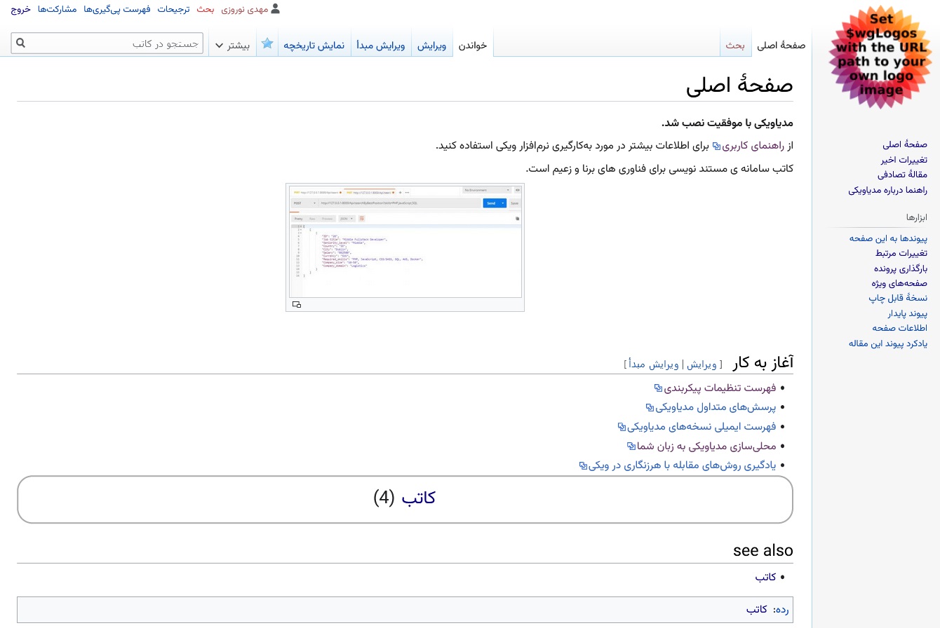Screen dimensions: 940x628
Task: Click the magnifier search icon
Action: (x=20, y=43)
